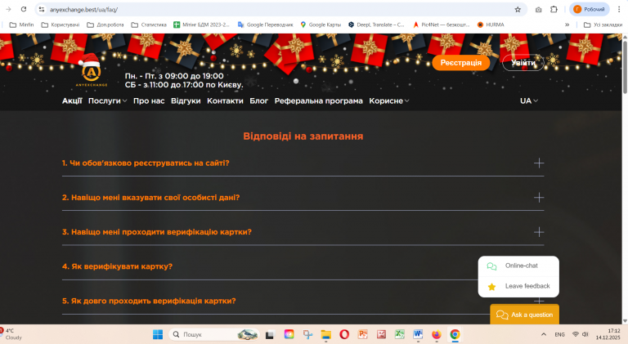Image resolution: width=628 pixels, height=344 pixels.
Task: Launch Opera from the taskbar
Action: click(x=344, y=334)
